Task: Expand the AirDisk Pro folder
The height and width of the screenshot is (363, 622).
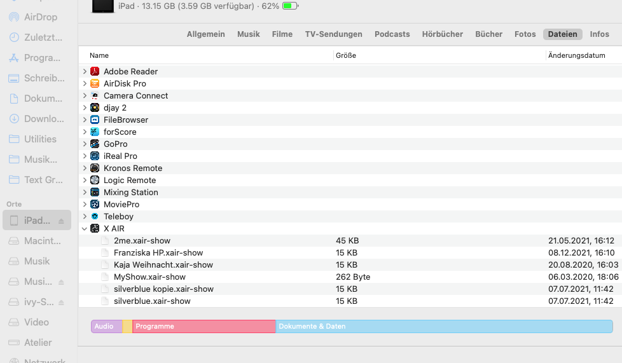Action: (85, 83)
